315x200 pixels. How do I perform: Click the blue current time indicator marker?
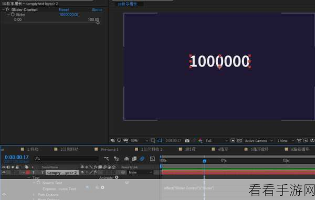tap(204, 161)
